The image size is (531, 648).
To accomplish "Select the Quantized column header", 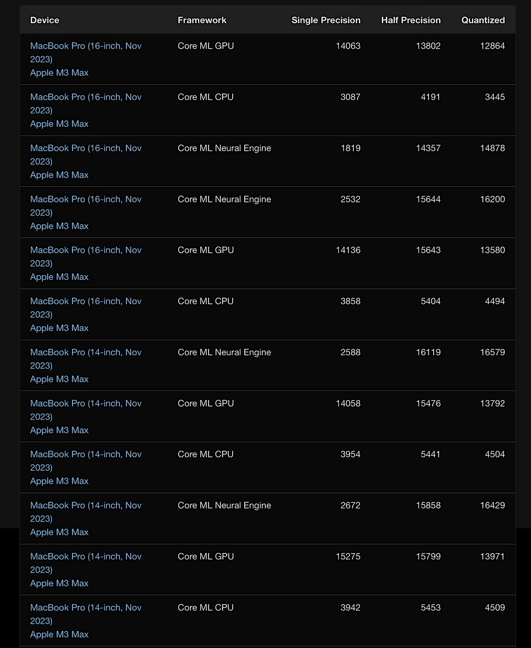I will click(x=483, y=20).
